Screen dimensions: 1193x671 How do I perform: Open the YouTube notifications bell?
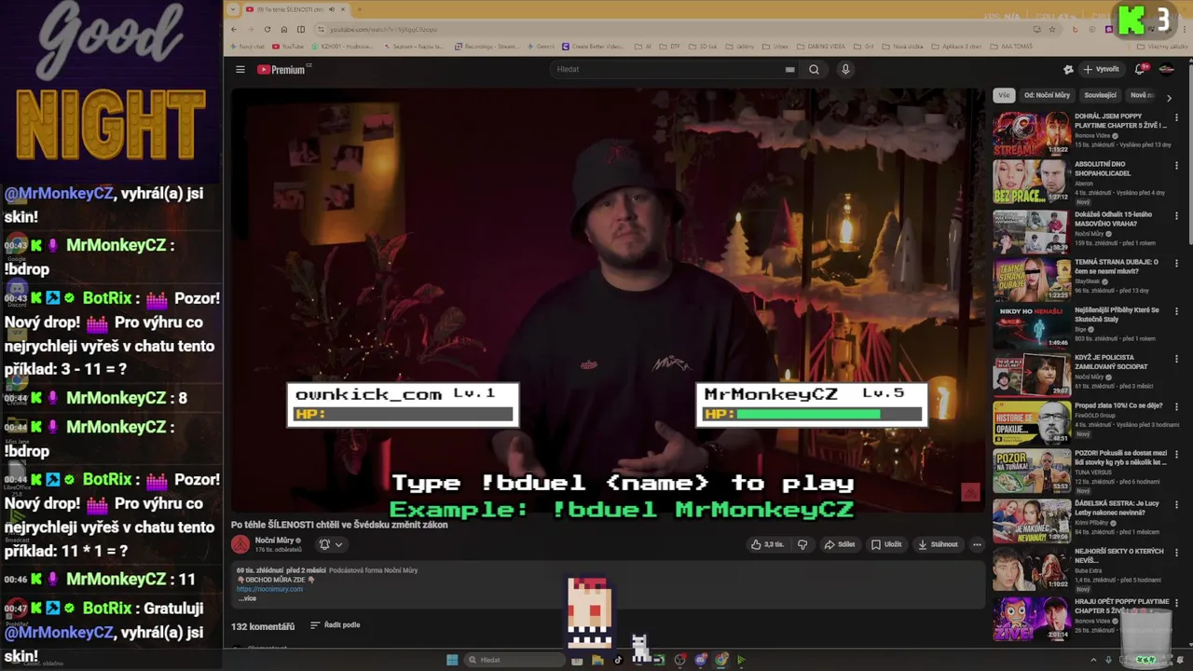pos(1140,69)
